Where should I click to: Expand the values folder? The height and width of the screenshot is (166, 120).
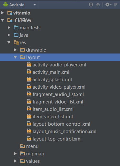pos(15,161)
